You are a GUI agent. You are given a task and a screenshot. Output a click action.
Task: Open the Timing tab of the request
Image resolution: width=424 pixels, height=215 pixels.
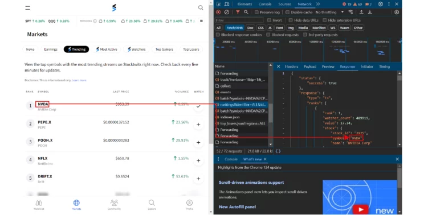tap(384, 67)
